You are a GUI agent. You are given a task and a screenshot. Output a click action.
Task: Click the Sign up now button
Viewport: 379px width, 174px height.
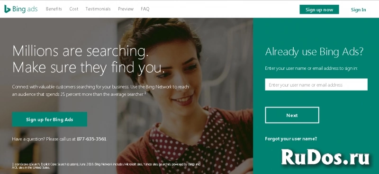(x=319, y=9)
